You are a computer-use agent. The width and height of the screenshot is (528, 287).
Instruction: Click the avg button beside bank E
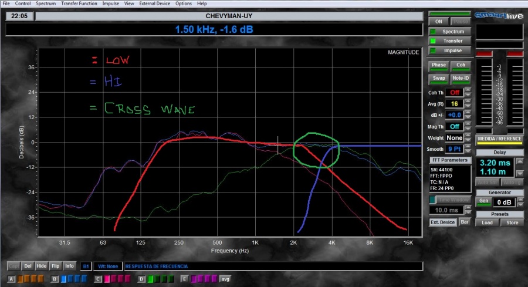click(x=225, y=279)
